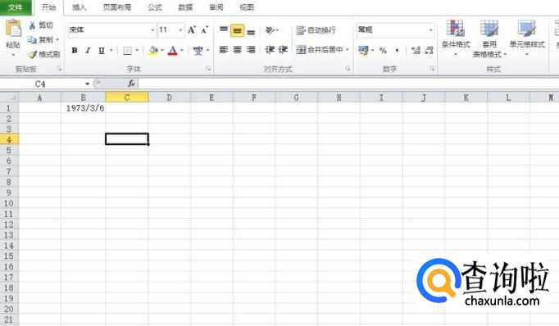Image resolution: width=559 pixels, height=326 pixels.
Task: Click the Paste (粘贴) clipboard icon
Action: pos(14,29)
